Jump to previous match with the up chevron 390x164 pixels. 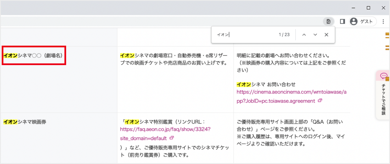coord(304,34)
